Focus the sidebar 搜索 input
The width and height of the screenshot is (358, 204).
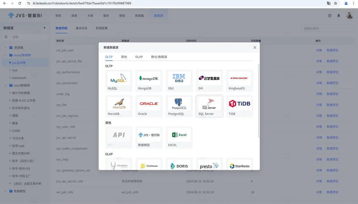click(x=30, y=37)
